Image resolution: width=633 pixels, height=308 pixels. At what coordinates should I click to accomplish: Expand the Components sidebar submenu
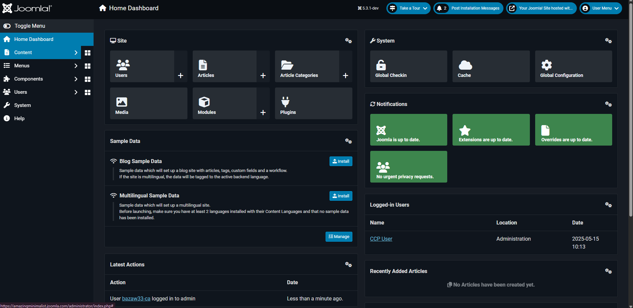[76, 79]
